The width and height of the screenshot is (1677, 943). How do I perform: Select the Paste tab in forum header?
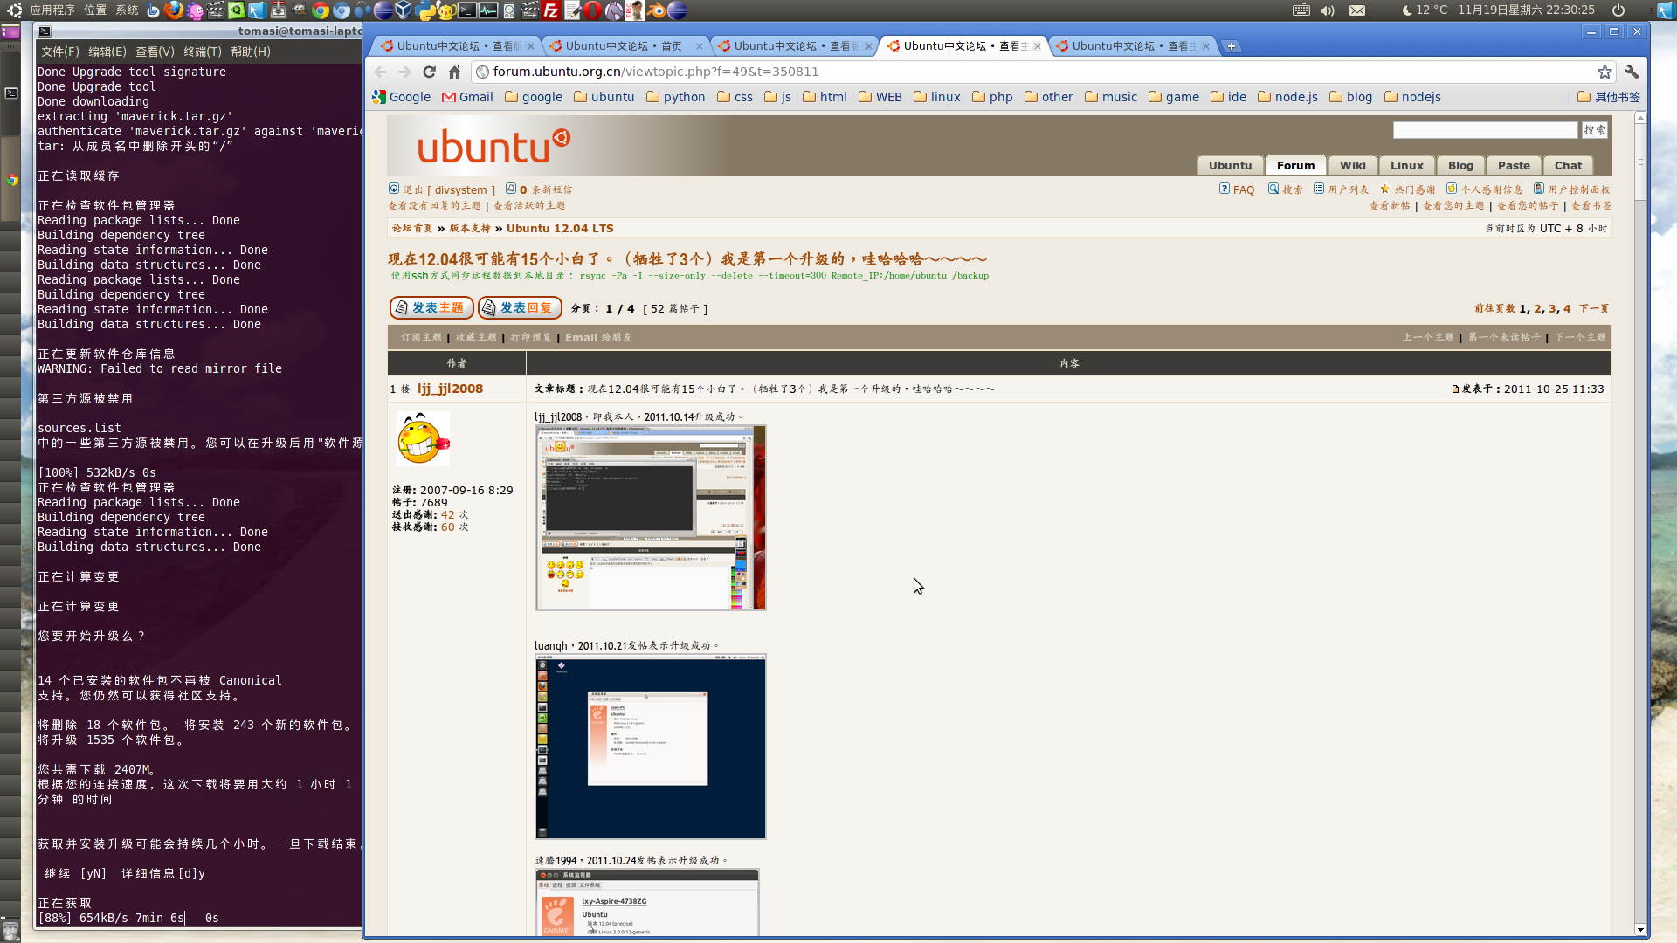pyautogui.click(x=1514, y=165)
